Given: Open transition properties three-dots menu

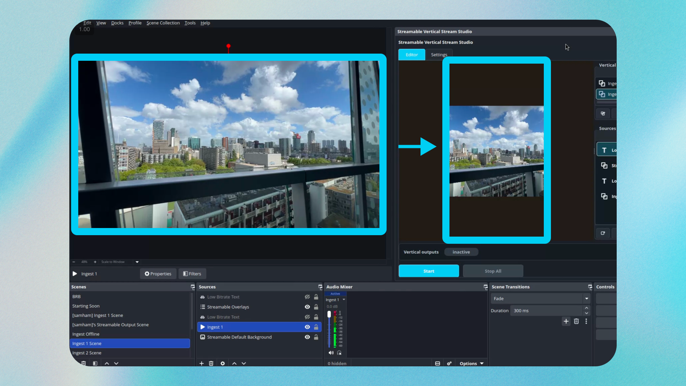Looking at the screenshot, I should 586,321.
